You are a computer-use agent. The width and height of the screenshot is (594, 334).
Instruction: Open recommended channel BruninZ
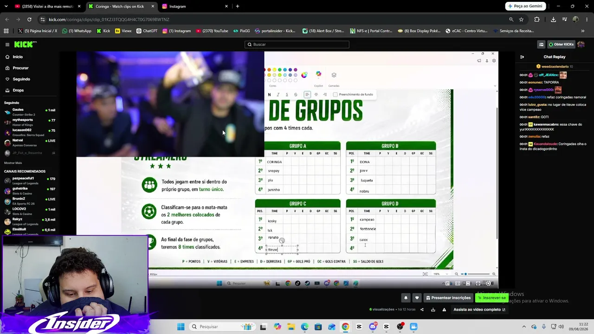coord(30,201)
